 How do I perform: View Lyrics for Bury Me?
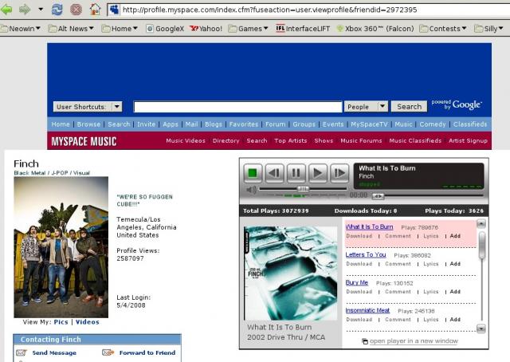(431, 292)
